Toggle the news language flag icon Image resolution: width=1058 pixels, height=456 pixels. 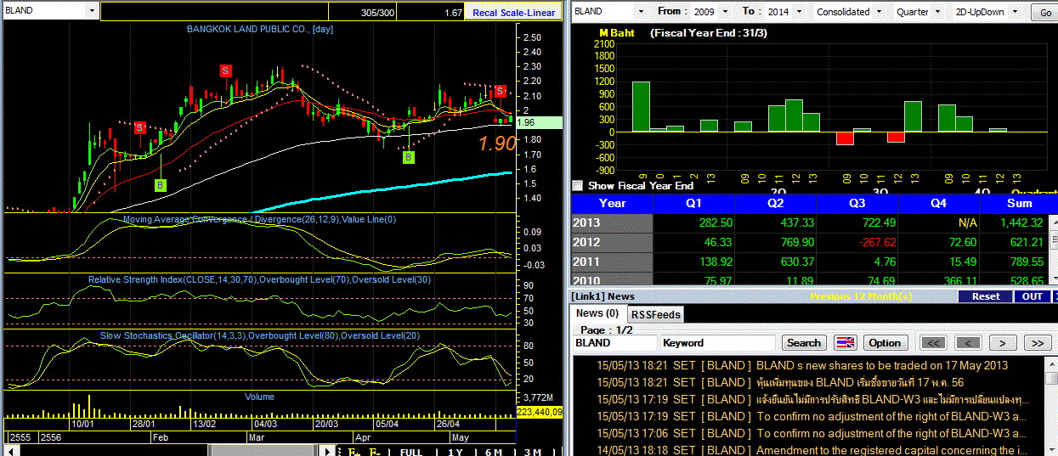[x=845, y=342]
